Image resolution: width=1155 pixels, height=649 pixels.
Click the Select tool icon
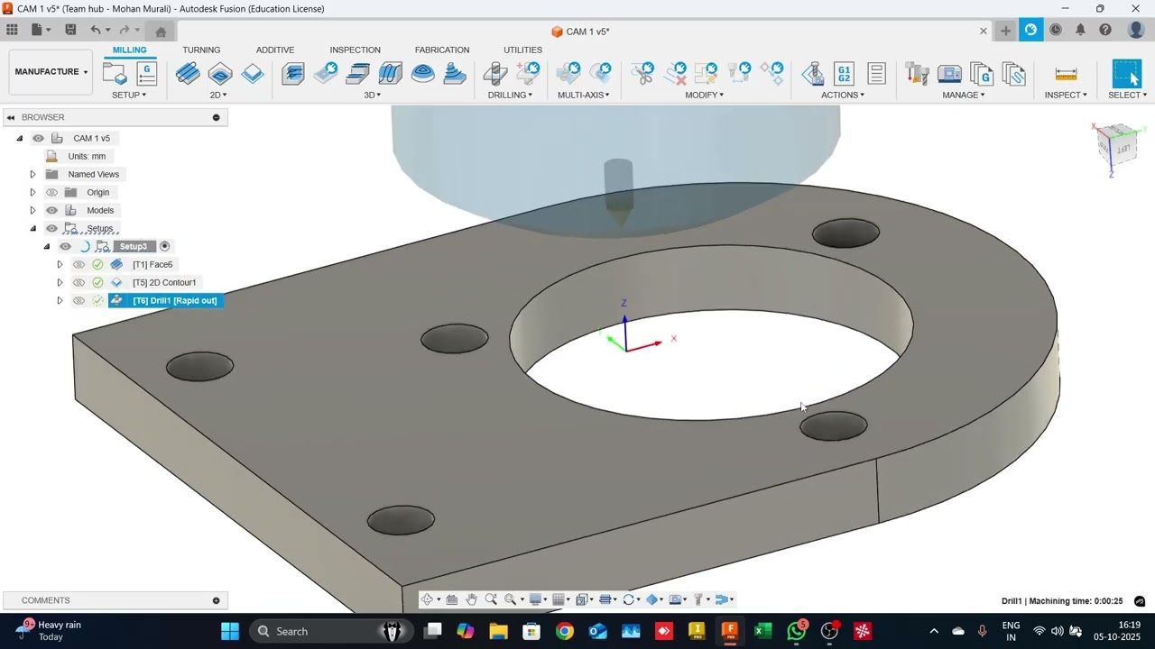1127,74
